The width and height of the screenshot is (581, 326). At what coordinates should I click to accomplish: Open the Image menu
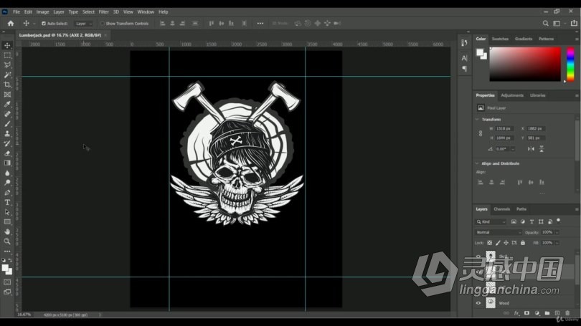[42, 12]
